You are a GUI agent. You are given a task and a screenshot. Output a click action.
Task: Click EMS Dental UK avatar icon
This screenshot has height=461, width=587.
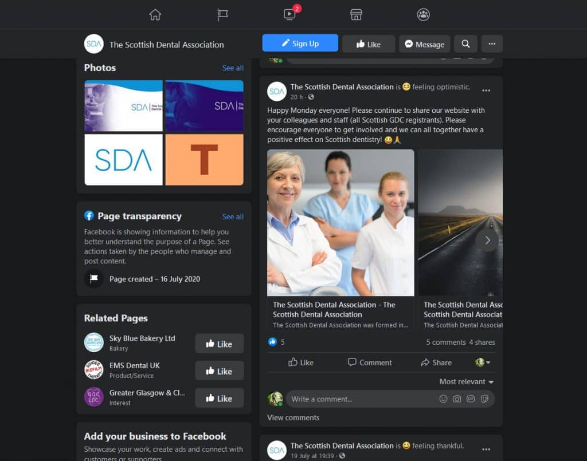(94, 370)
